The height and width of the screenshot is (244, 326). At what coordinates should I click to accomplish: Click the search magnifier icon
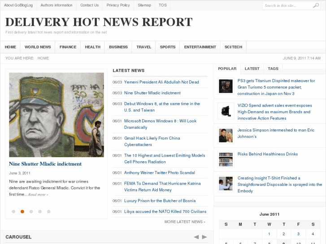tap(316, 5)
